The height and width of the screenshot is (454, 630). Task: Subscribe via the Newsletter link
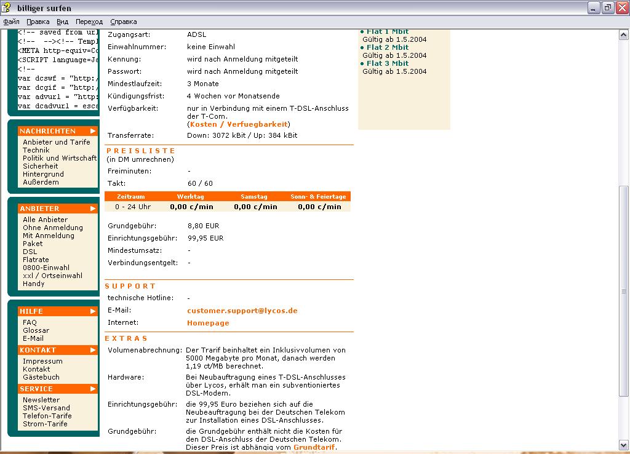point(41,400)
